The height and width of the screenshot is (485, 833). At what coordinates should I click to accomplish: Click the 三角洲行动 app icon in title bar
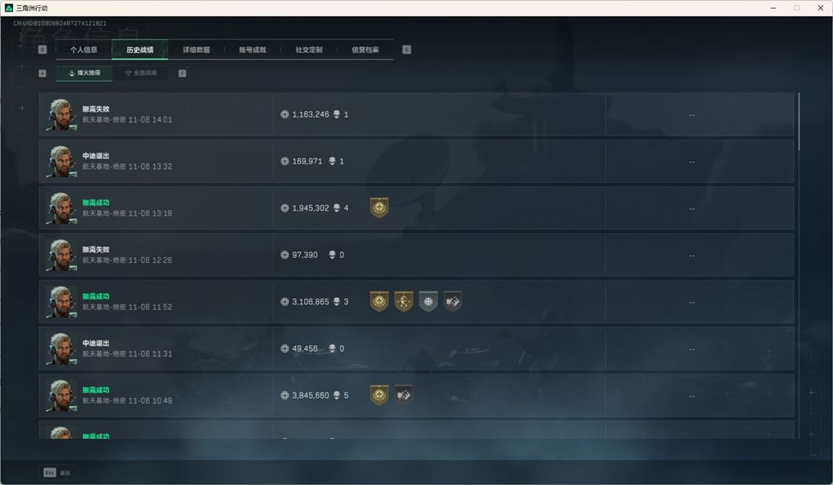(x=9, y=8)
